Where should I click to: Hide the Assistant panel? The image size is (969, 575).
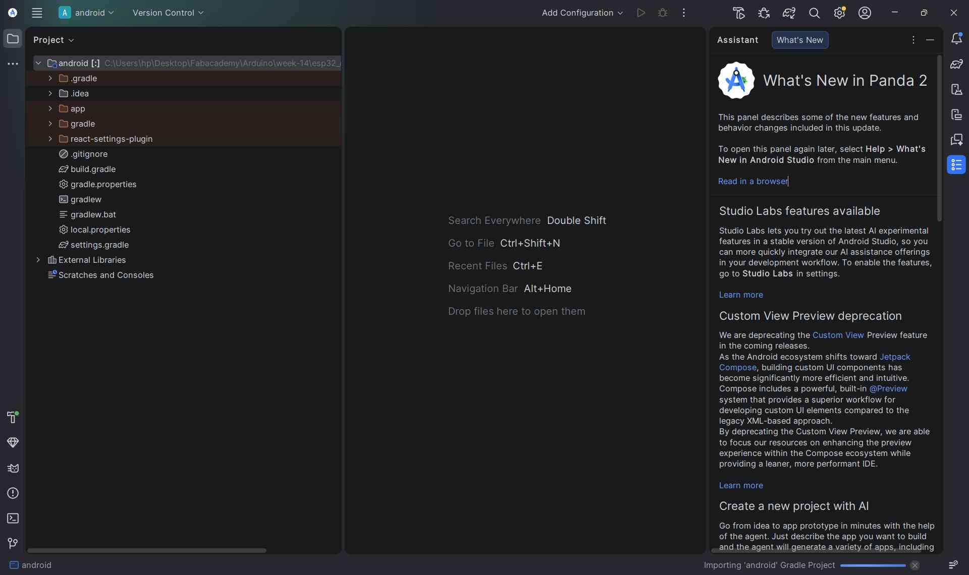[x=930, y=40]
